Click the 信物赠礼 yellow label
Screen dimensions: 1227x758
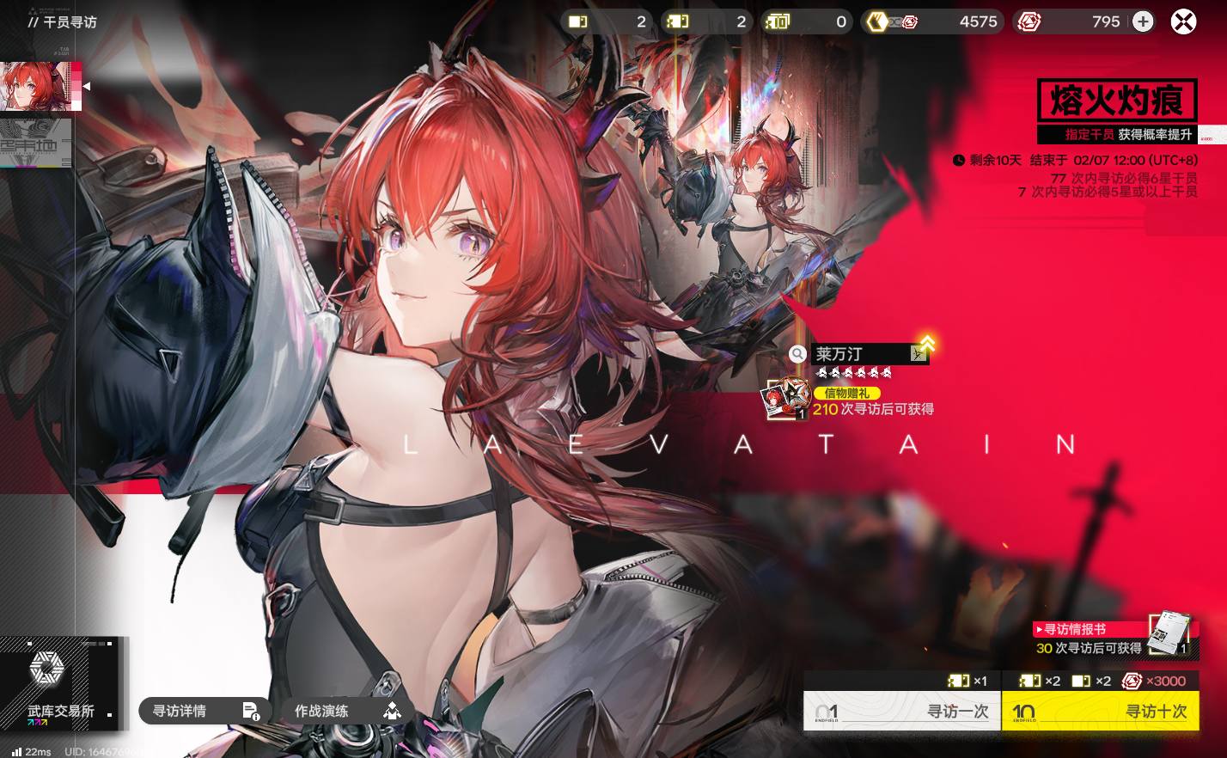(846, 394)
